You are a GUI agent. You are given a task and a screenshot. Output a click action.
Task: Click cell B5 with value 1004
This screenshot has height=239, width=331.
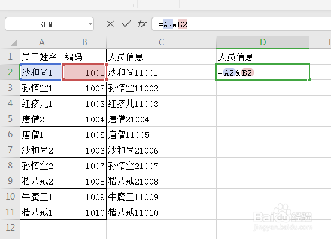coord(84,119)
